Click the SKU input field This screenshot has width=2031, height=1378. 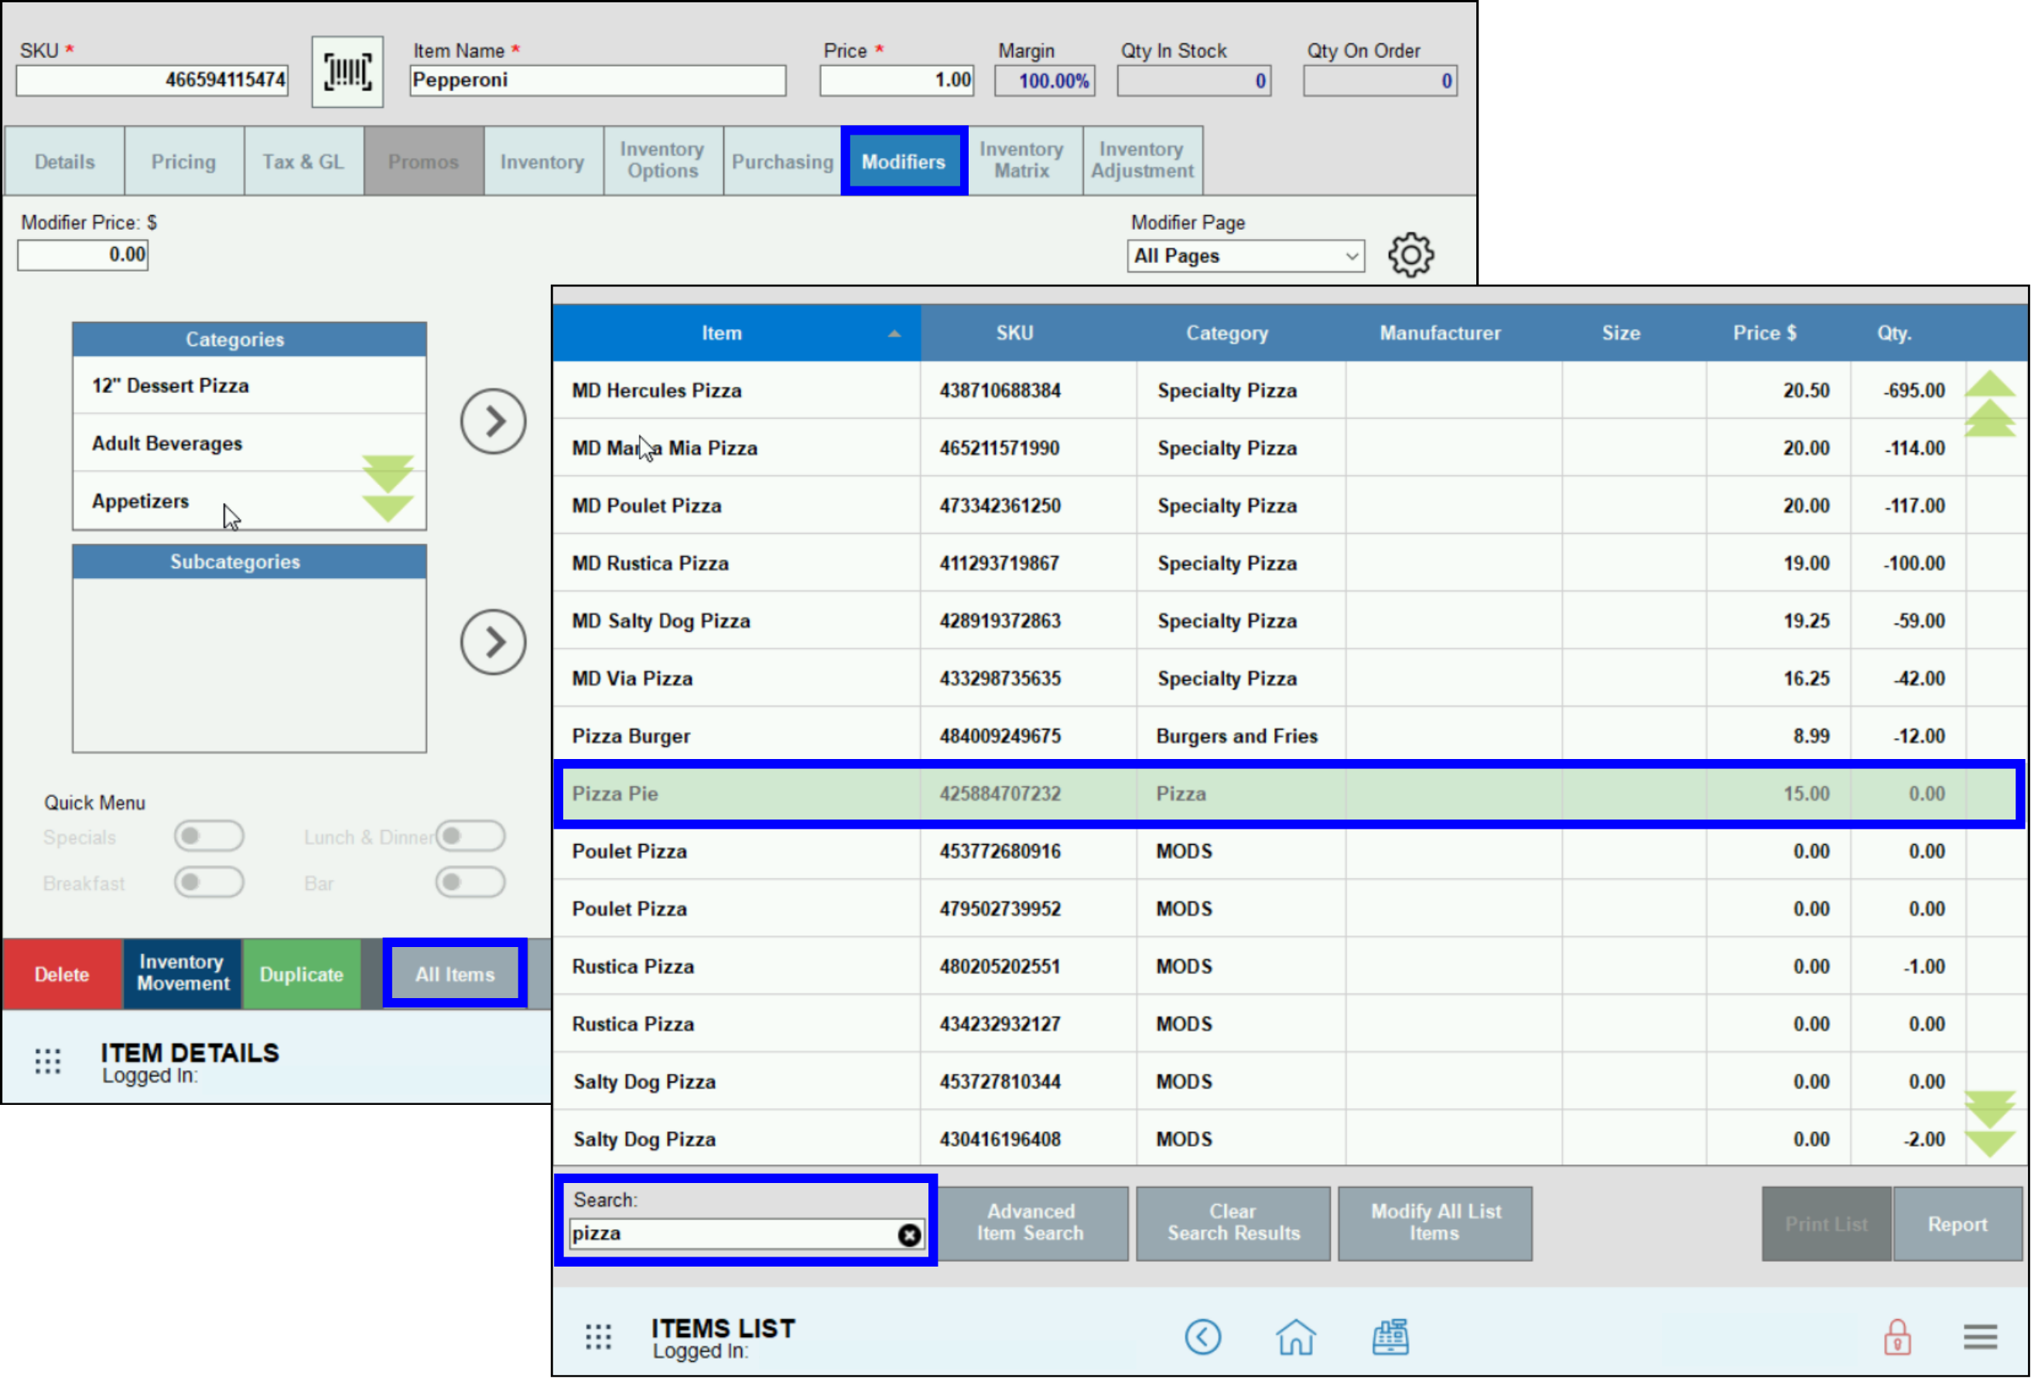click(x=152, y=80)
